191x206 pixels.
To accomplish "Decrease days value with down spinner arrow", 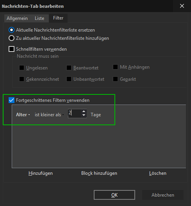I will pos(84,115).
